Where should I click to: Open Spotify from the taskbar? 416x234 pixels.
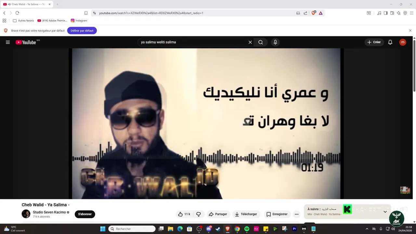point(247,229)
